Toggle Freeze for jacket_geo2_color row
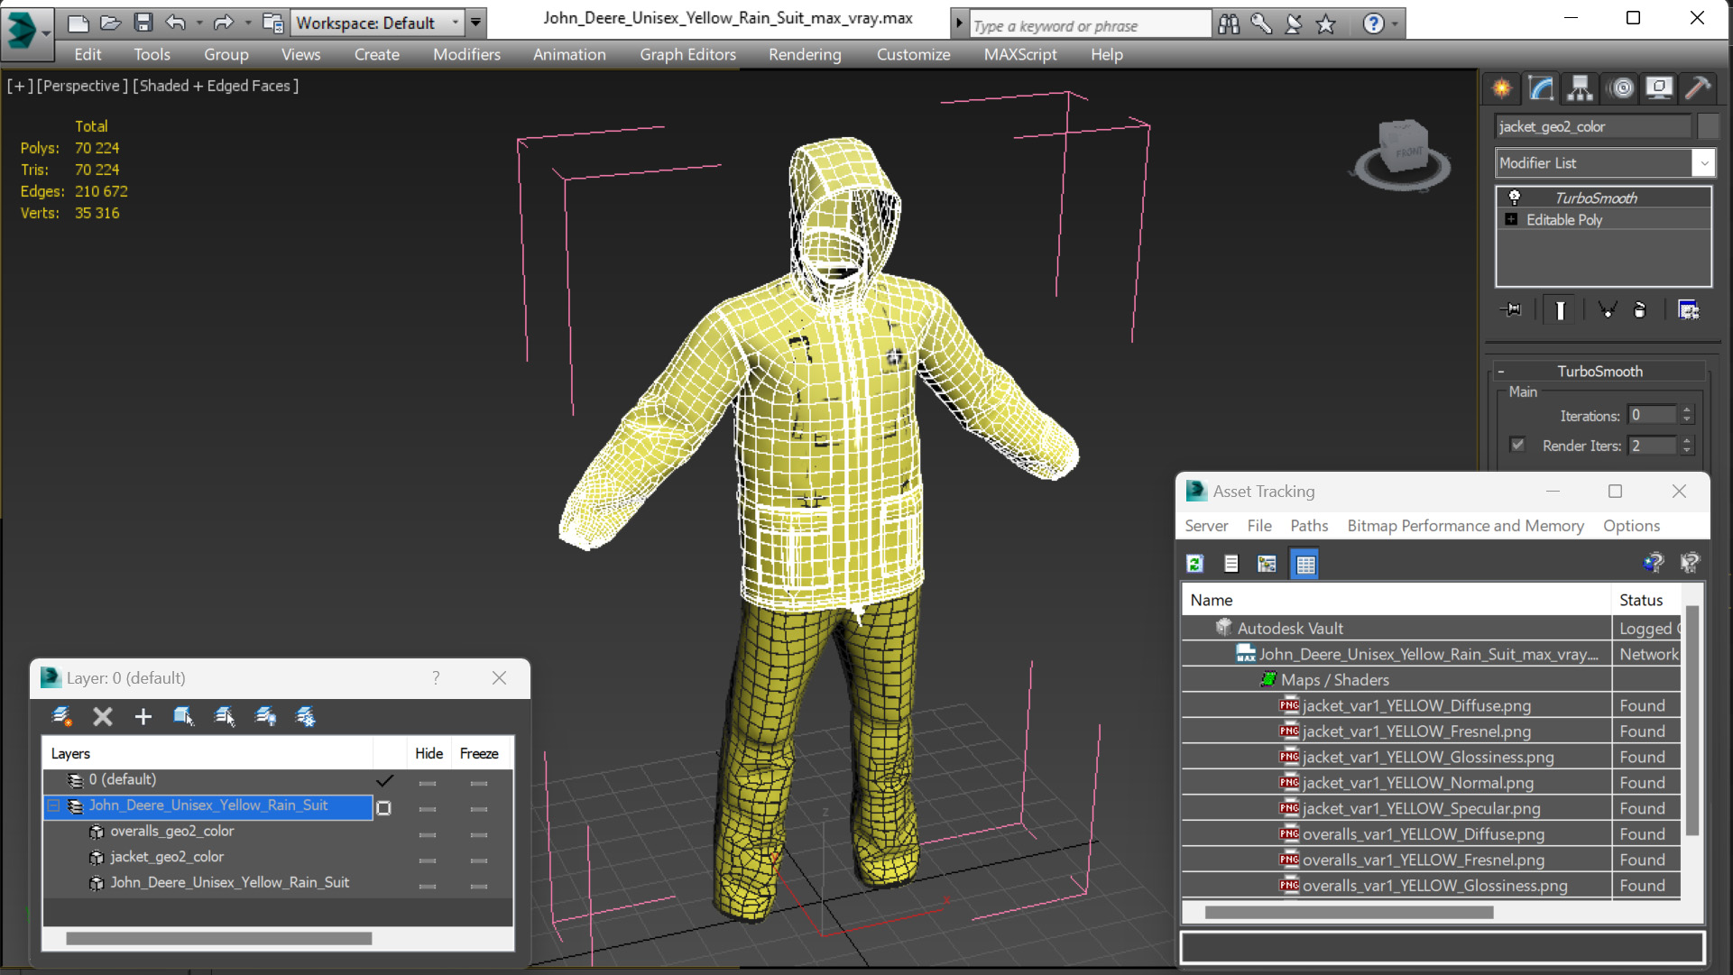Viewport: 1733px width, 975px height. click(479, 860)
